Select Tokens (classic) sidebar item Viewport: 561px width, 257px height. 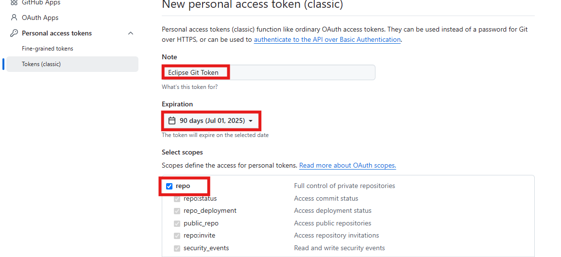tap(72, 64)
